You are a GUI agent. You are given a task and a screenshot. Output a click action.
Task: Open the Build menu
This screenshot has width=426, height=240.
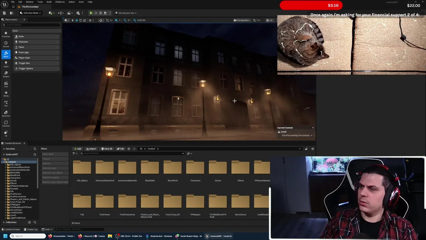click(49, 2)
